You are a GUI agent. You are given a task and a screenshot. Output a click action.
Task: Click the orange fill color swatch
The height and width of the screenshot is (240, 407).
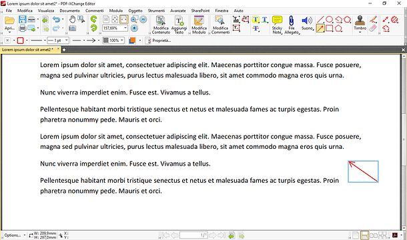[132, 41]
